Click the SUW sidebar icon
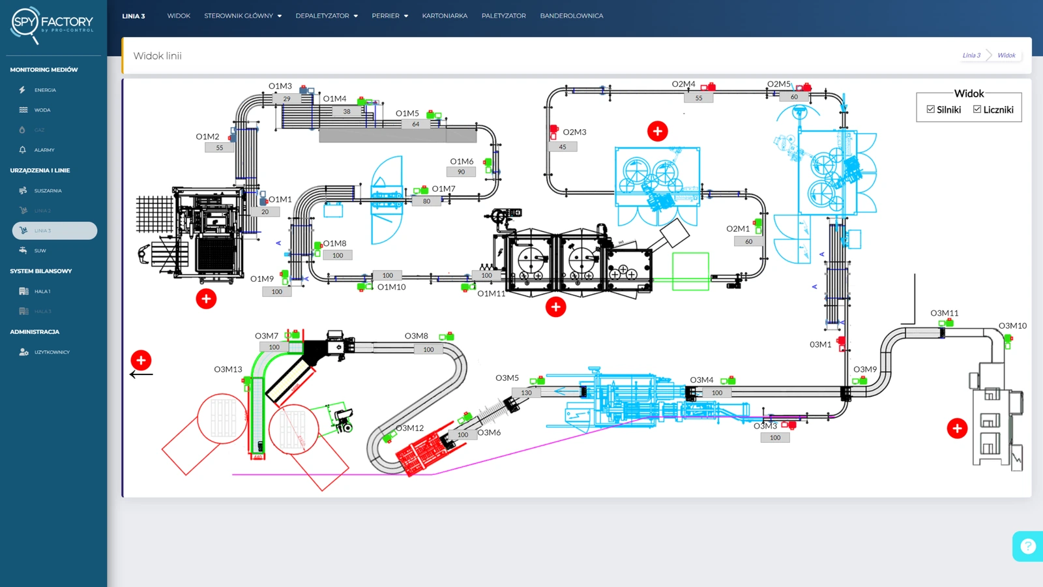The image size is (1043, 587). [x=23, y=250]
